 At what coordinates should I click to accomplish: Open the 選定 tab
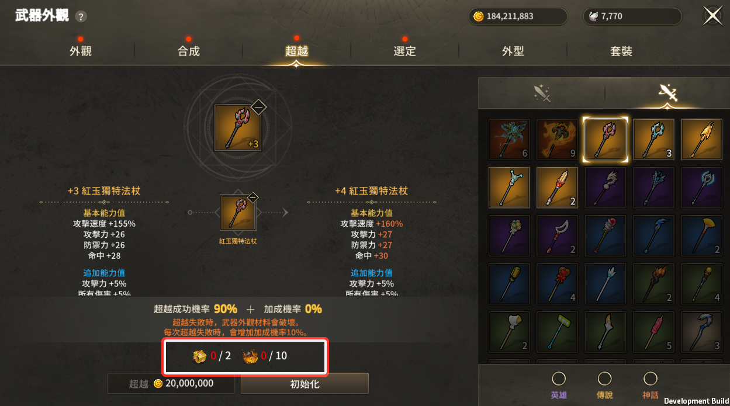(404, 51)
